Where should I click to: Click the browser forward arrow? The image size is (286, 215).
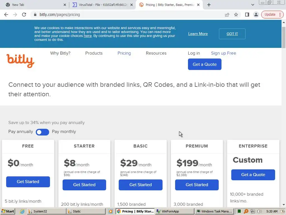tap(15, 15)
